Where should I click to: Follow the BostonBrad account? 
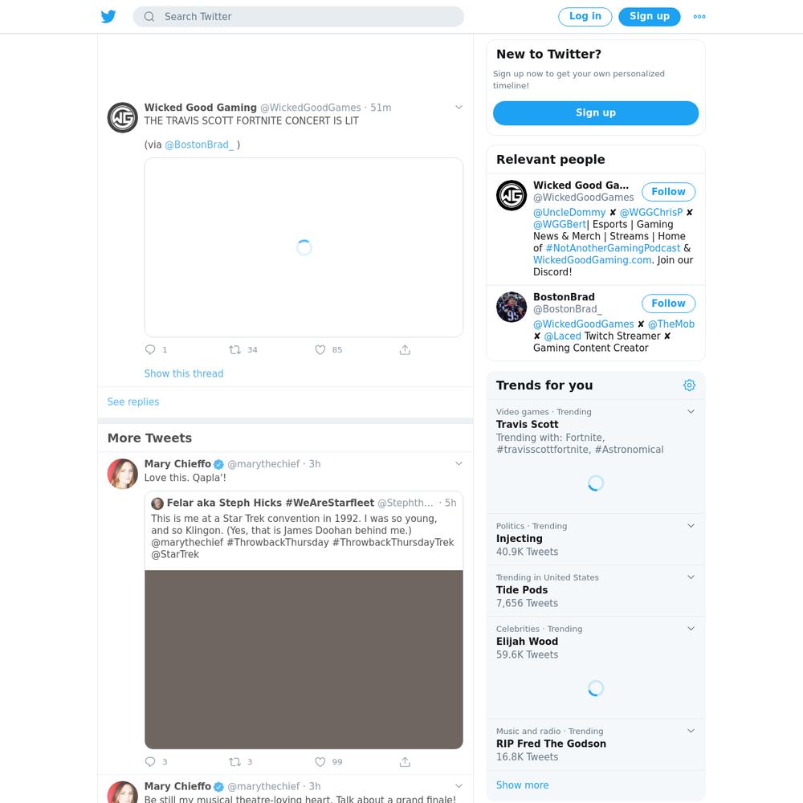pos(668,304)
